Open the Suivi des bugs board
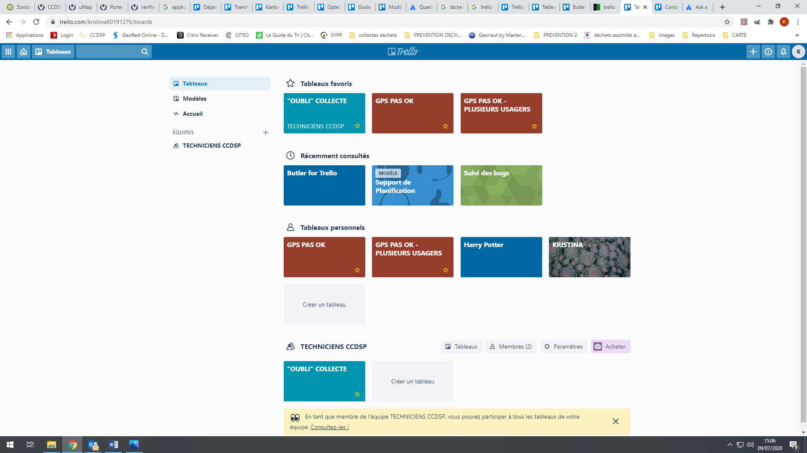Image resolution: width=807 pixels, height=453 pixels. coord(501,185)
